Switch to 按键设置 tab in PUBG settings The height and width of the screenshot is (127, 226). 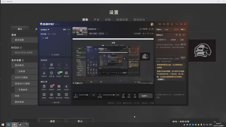(122, 19)
